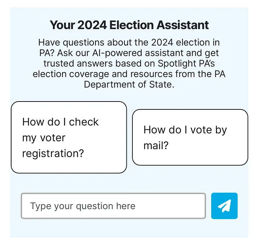Tap the vote by mail suggested question card

pos(190,137)
